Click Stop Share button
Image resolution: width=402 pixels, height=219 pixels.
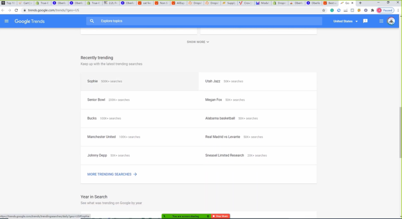(x=220, y=216)
